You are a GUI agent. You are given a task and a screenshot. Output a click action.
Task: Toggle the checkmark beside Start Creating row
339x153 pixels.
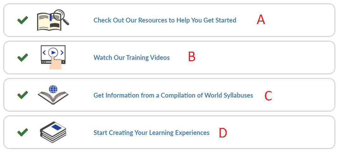point(22,132)
